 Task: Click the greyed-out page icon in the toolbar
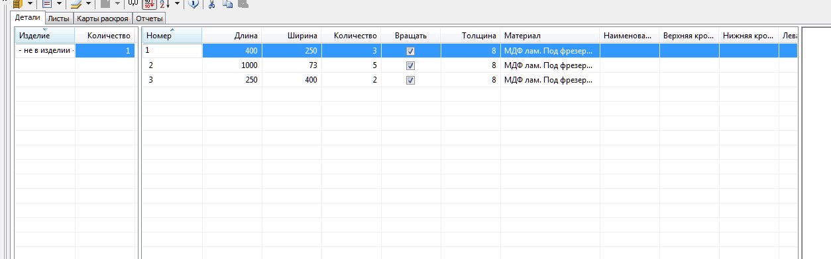pos(105,3)
